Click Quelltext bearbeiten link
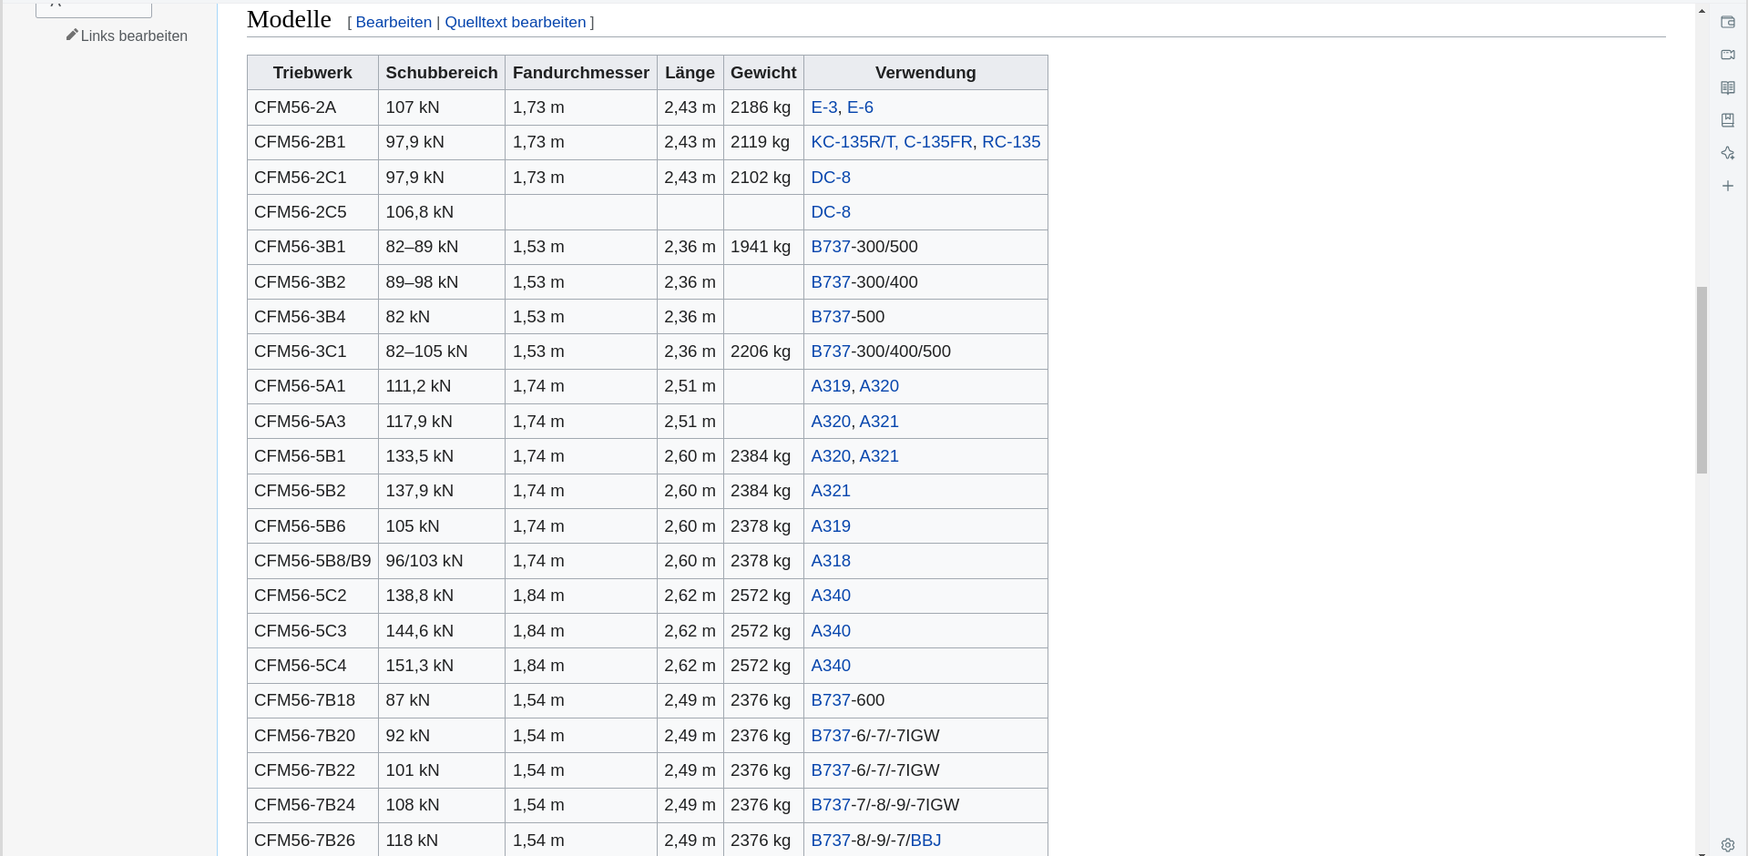 (x=516, y=22)
